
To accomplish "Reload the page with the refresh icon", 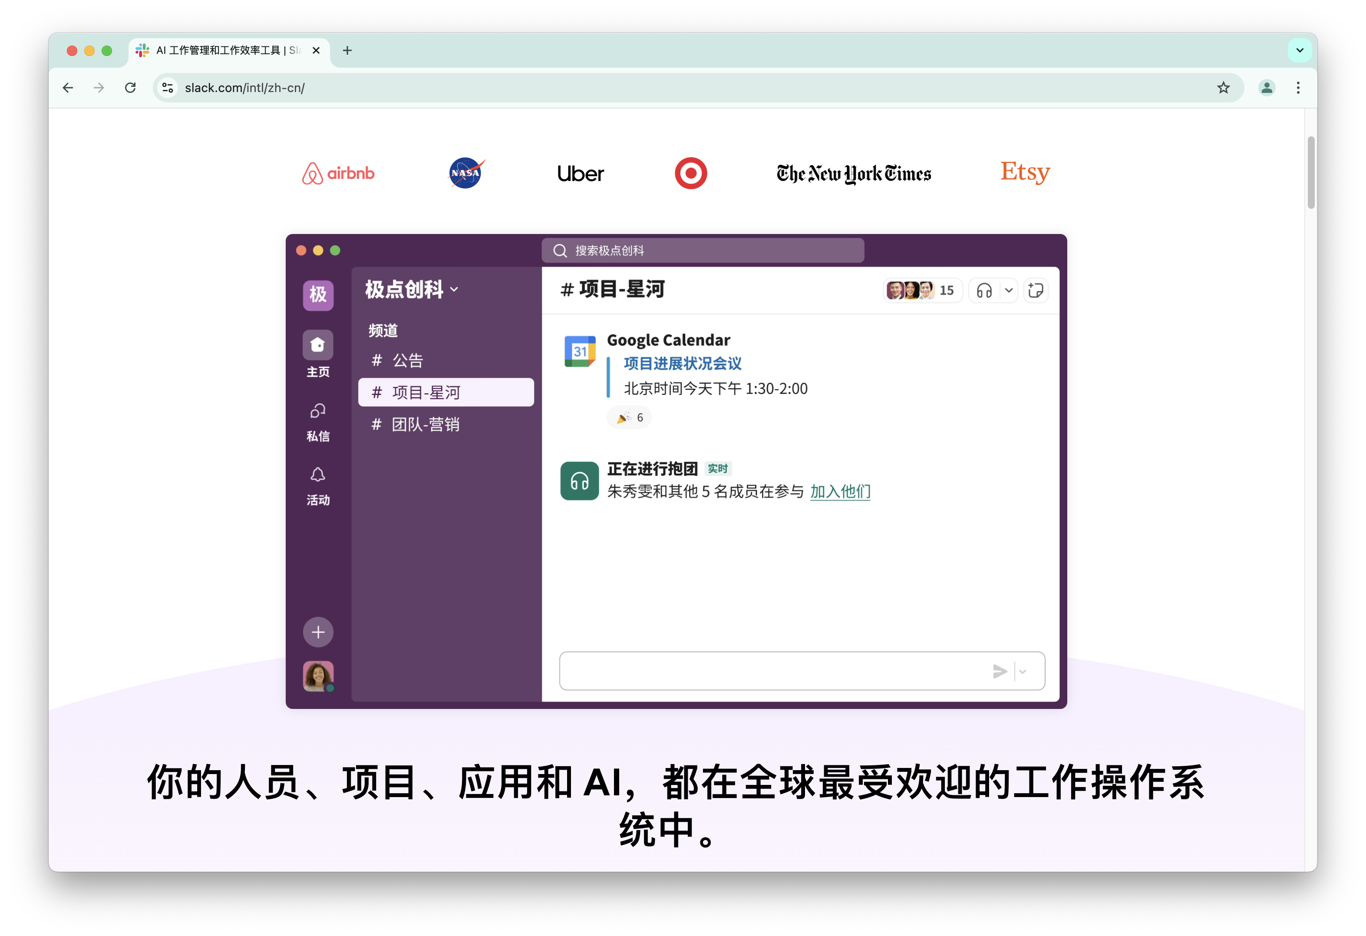I will (131, 88).
